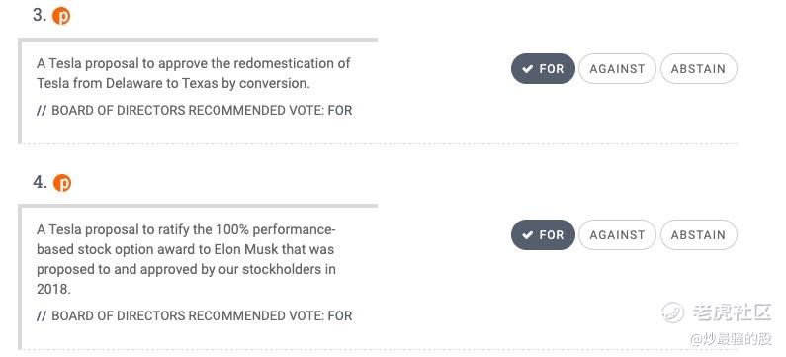The width and height of the screenshot is (786, 357).
Task: Select FOR on the Elon Musk stock option award
Action: click(x=543, y=234)
